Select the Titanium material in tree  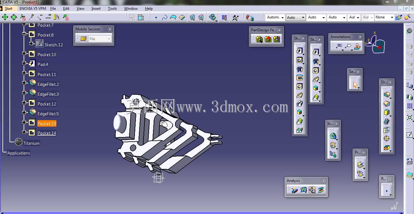point(31,143)
